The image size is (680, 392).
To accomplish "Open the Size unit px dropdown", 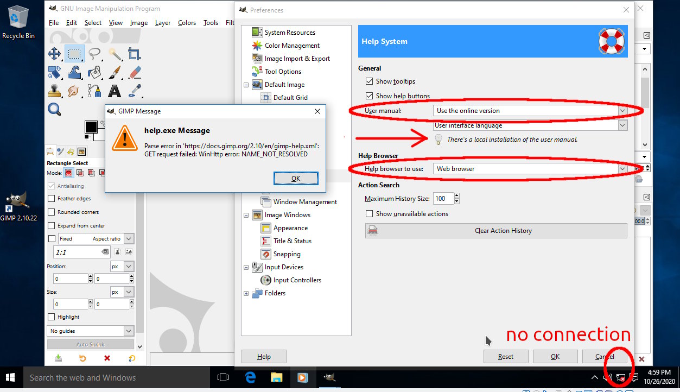I will (x=122, y=292).
